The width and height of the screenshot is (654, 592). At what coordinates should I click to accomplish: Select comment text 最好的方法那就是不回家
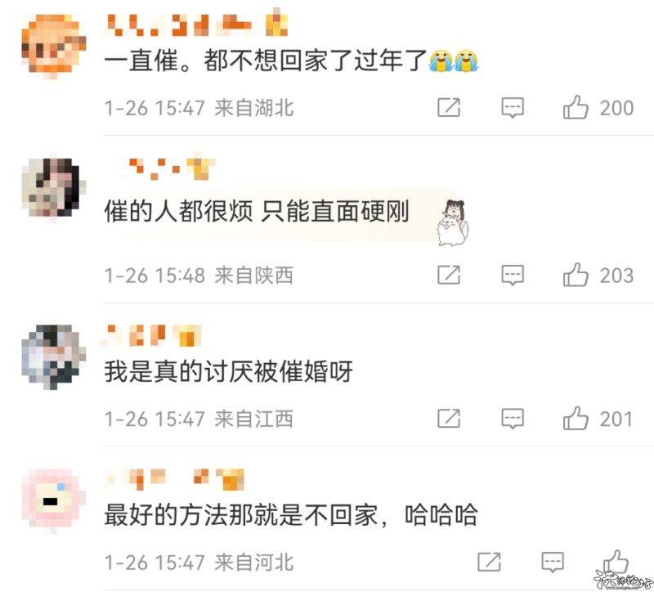pyautogui.click(x=240, y=515)
